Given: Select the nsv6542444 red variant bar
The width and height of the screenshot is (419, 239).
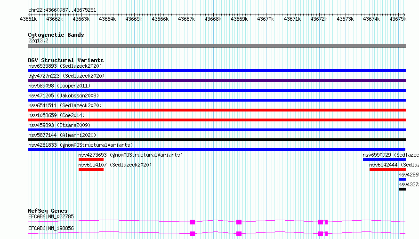Looking at the screenshot, I should (387, 169).
